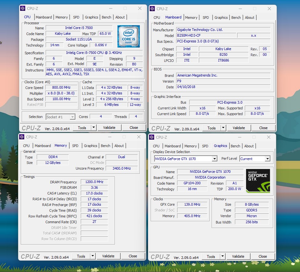Screen dimensions: 300x272
Task: Open the Tools dropdown arrow in the CPU window
Action: tap(94, 128)
